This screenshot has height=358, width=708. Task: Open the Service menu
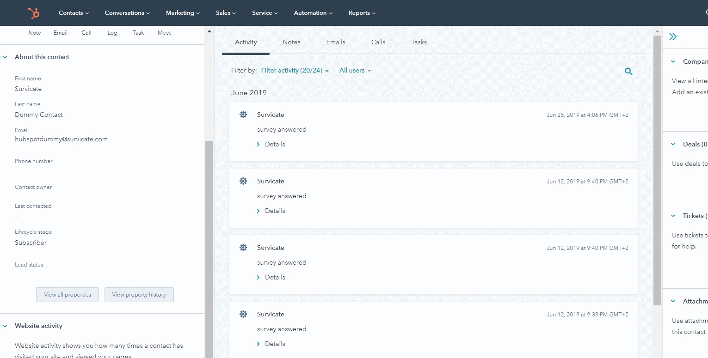[x=265, y=13]
